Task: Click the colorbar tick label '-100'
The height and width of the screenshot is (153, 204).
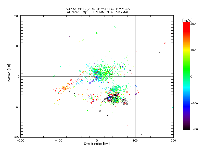Action: [x=194, y=104]
